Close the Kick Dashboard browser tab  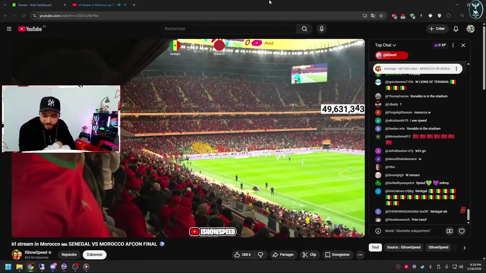(x=65, y=5)
